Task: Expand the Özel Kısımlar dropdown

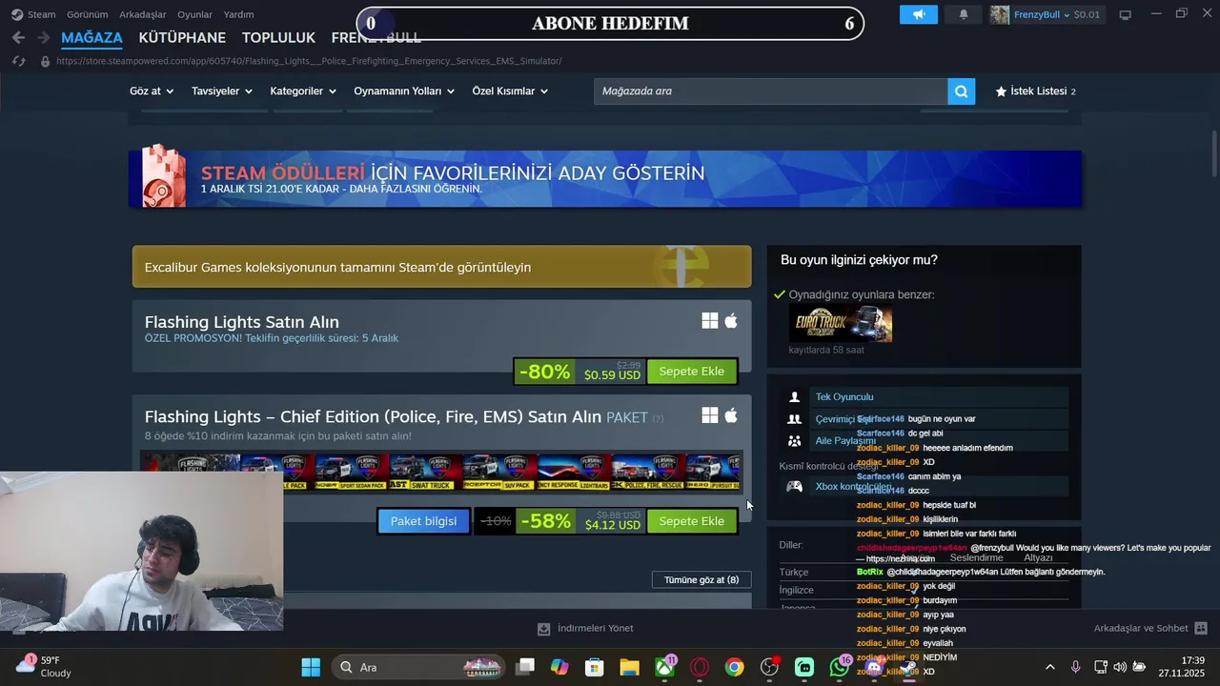Action: [x=510, y=91]
